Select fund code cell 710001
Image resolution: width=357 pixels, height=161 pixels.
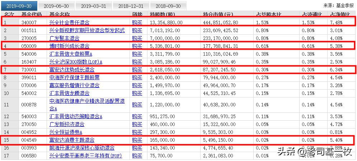[29, 70]
